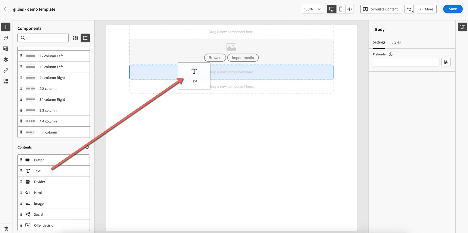Open the settings panel toggle icon
Viewport: 468px width, 233px height.
462,27
